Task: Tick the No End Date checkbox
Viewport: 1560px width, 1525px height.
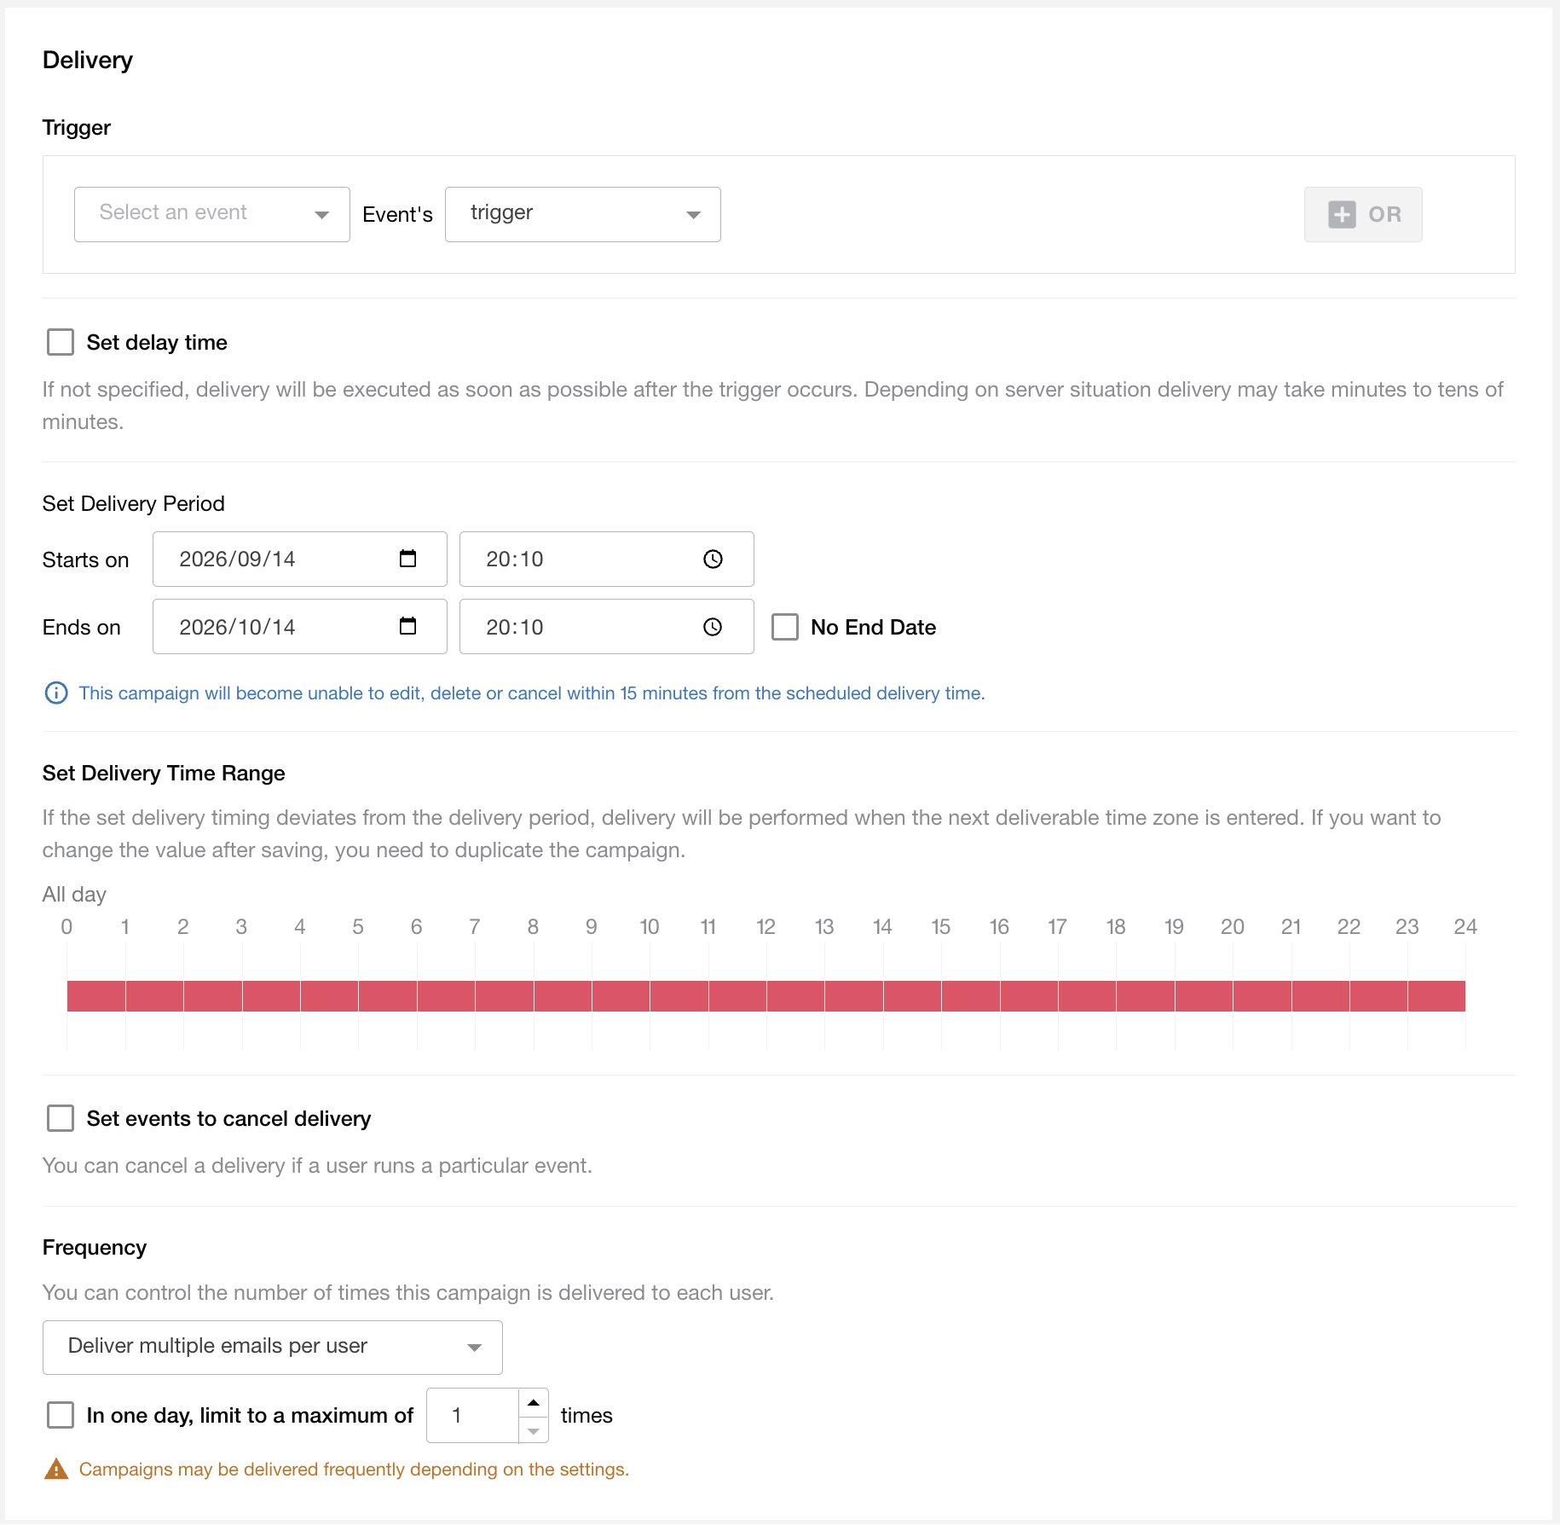Action: tap(785, 627)
